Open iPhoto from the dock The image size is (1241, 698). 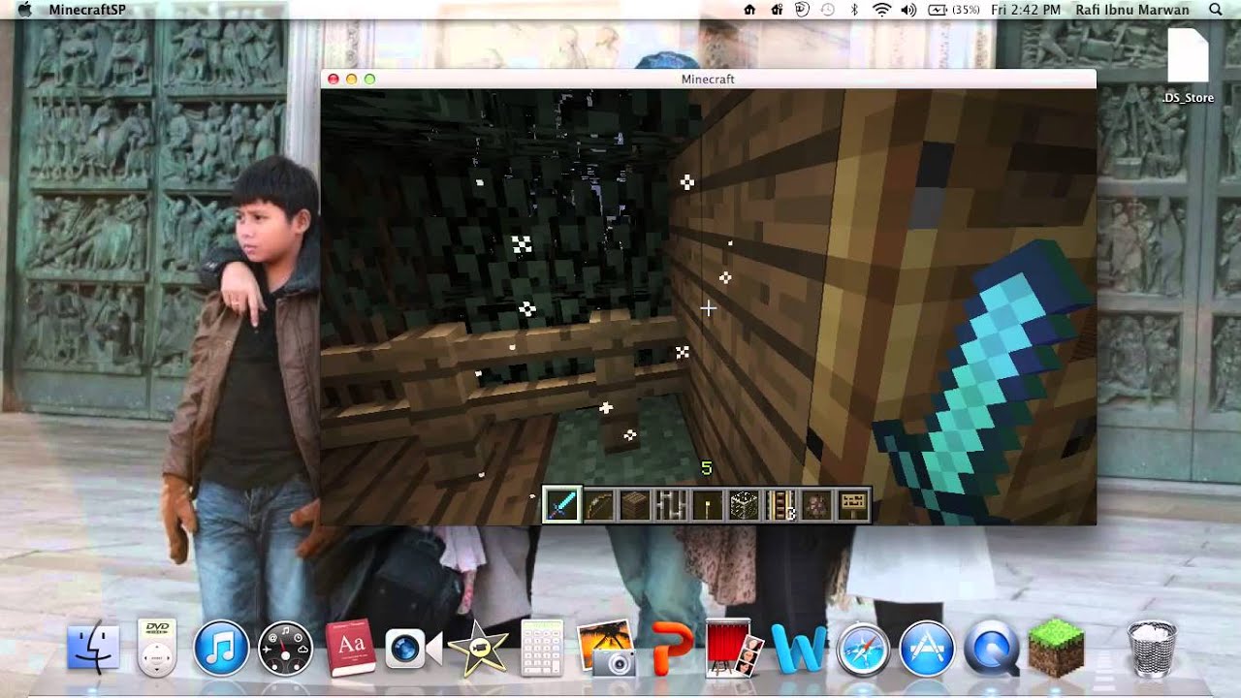(x=606, y=649)
